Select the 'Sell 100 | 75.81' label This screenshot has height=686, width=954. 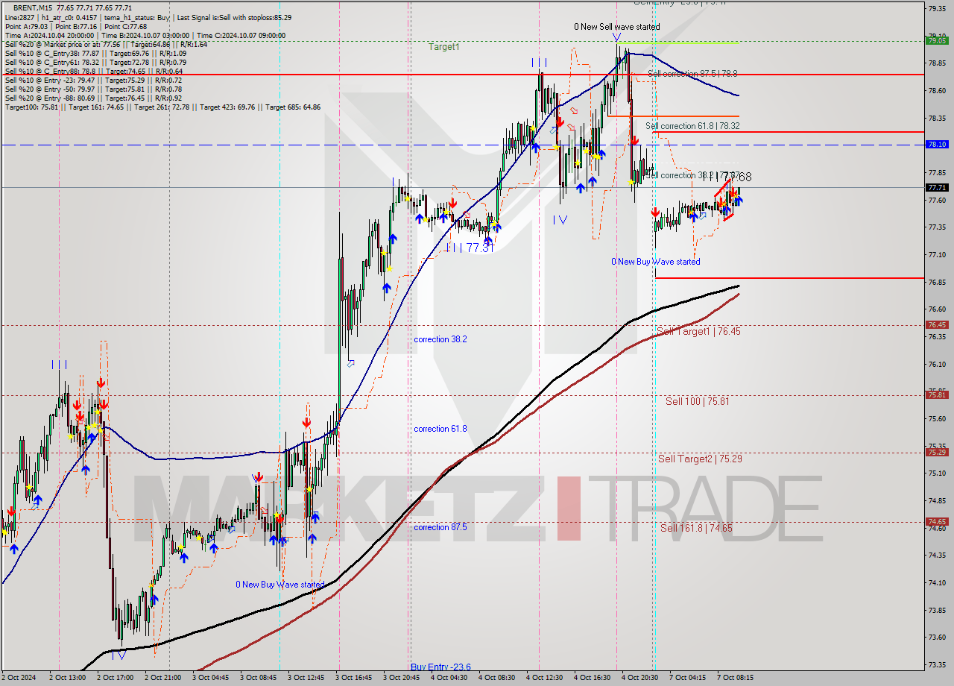698,401
